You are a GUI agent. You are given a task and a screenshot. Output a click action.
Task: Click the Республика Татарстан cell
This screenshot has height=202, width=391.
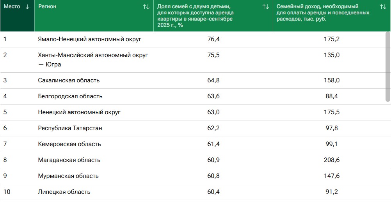coord(70,128)
